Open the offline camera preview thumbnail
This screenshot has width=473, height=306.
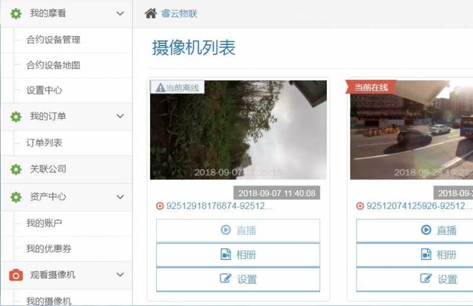(238, 130)
